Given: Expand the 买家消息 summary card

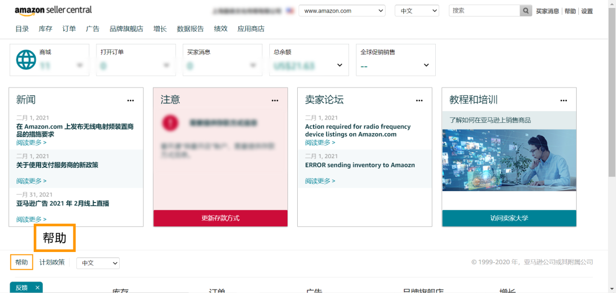Looking at the screenshot, I should point(253,65).
